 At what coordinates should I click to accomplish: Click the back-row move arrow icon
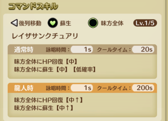pyautogui.click(x=14, y=23)
